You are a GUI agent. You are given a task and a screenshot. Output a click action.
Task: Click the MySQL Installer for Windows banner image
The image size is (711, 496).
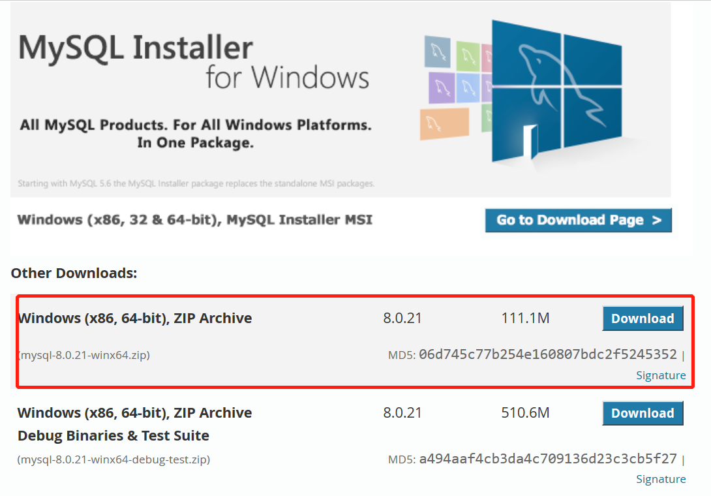point(340,100)
